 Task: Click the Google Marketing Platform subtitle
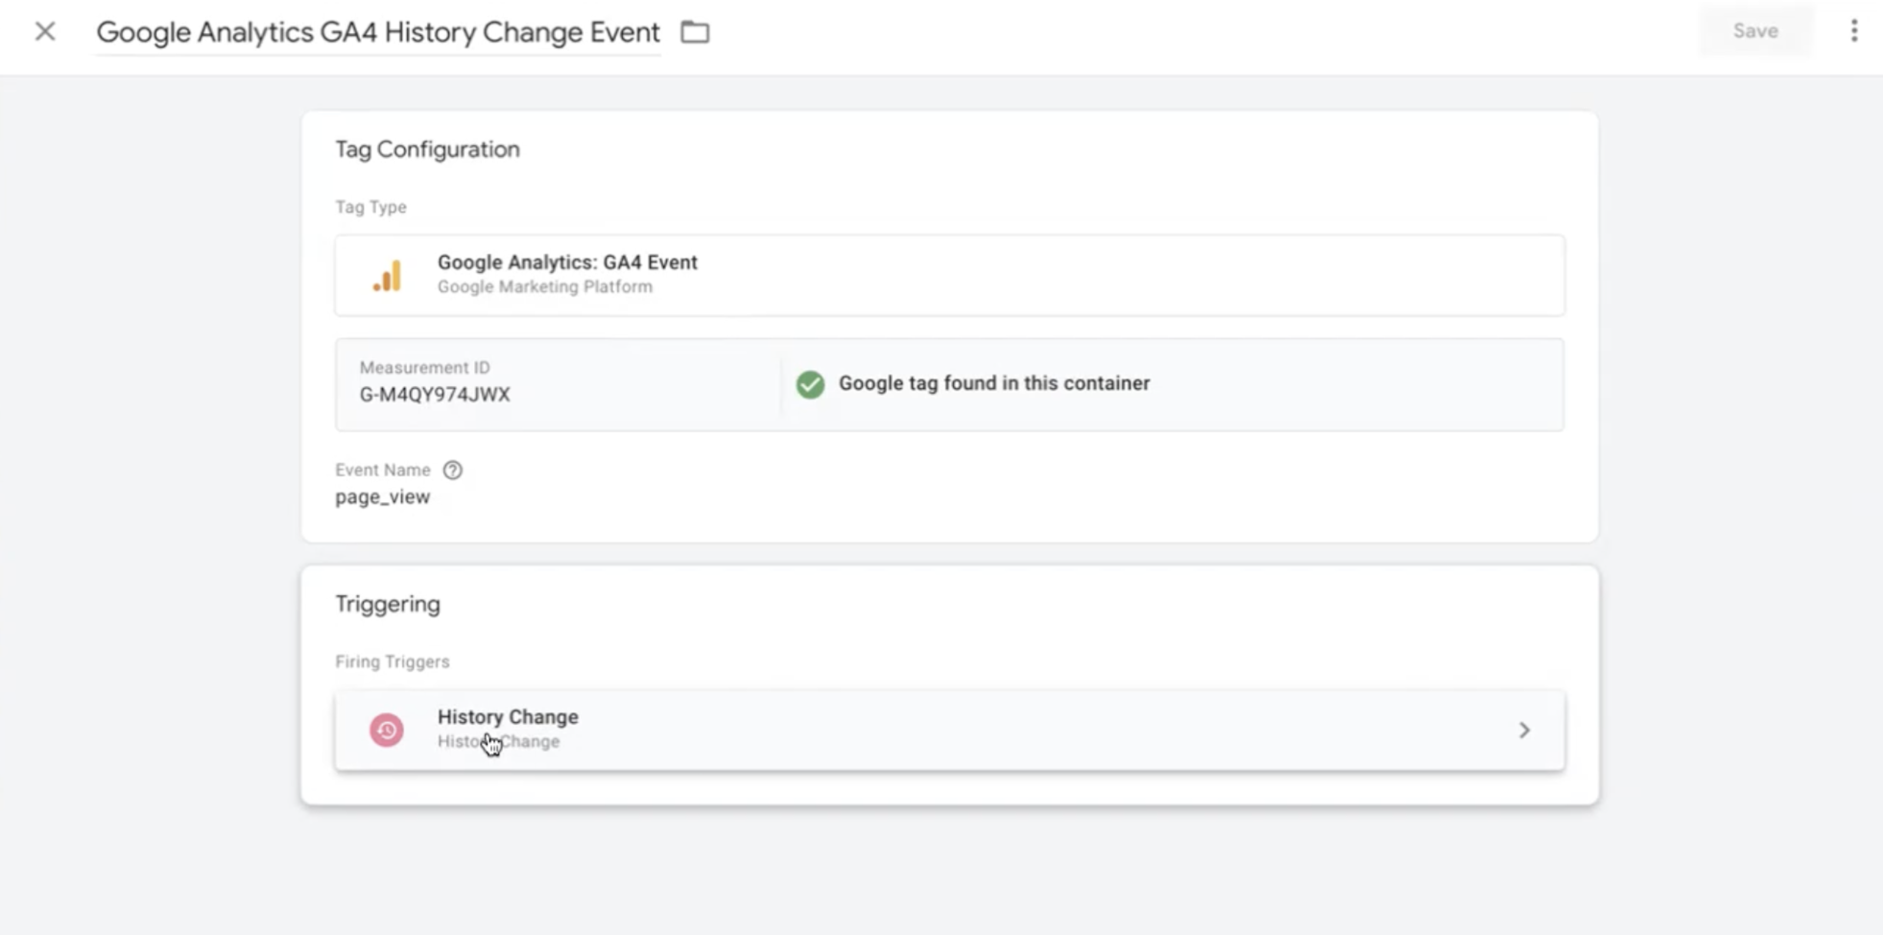pyautogui.click(x=545, y=287)
